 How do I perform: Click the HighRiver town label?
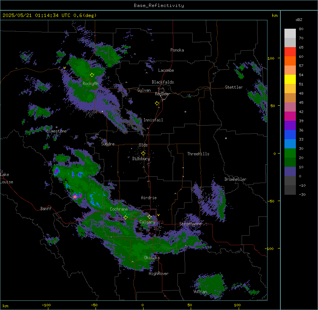159,274
